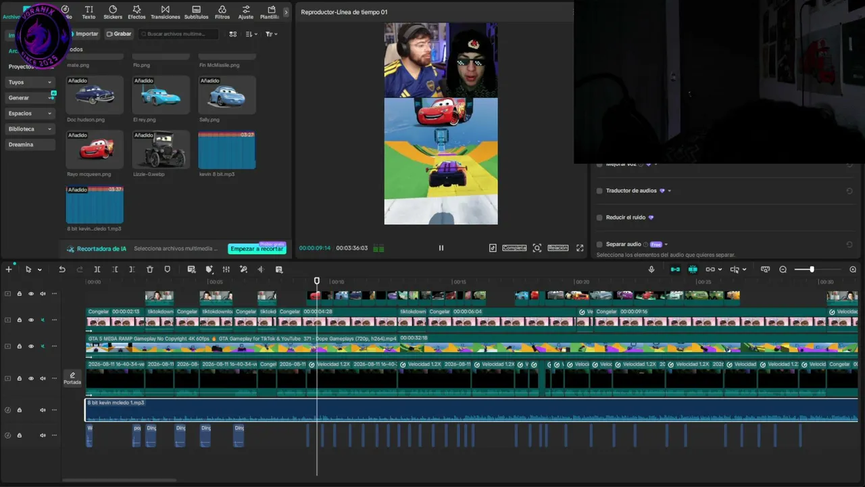
Task: Trim the clip's left side at playhead
Action: (x=115, y=269)
